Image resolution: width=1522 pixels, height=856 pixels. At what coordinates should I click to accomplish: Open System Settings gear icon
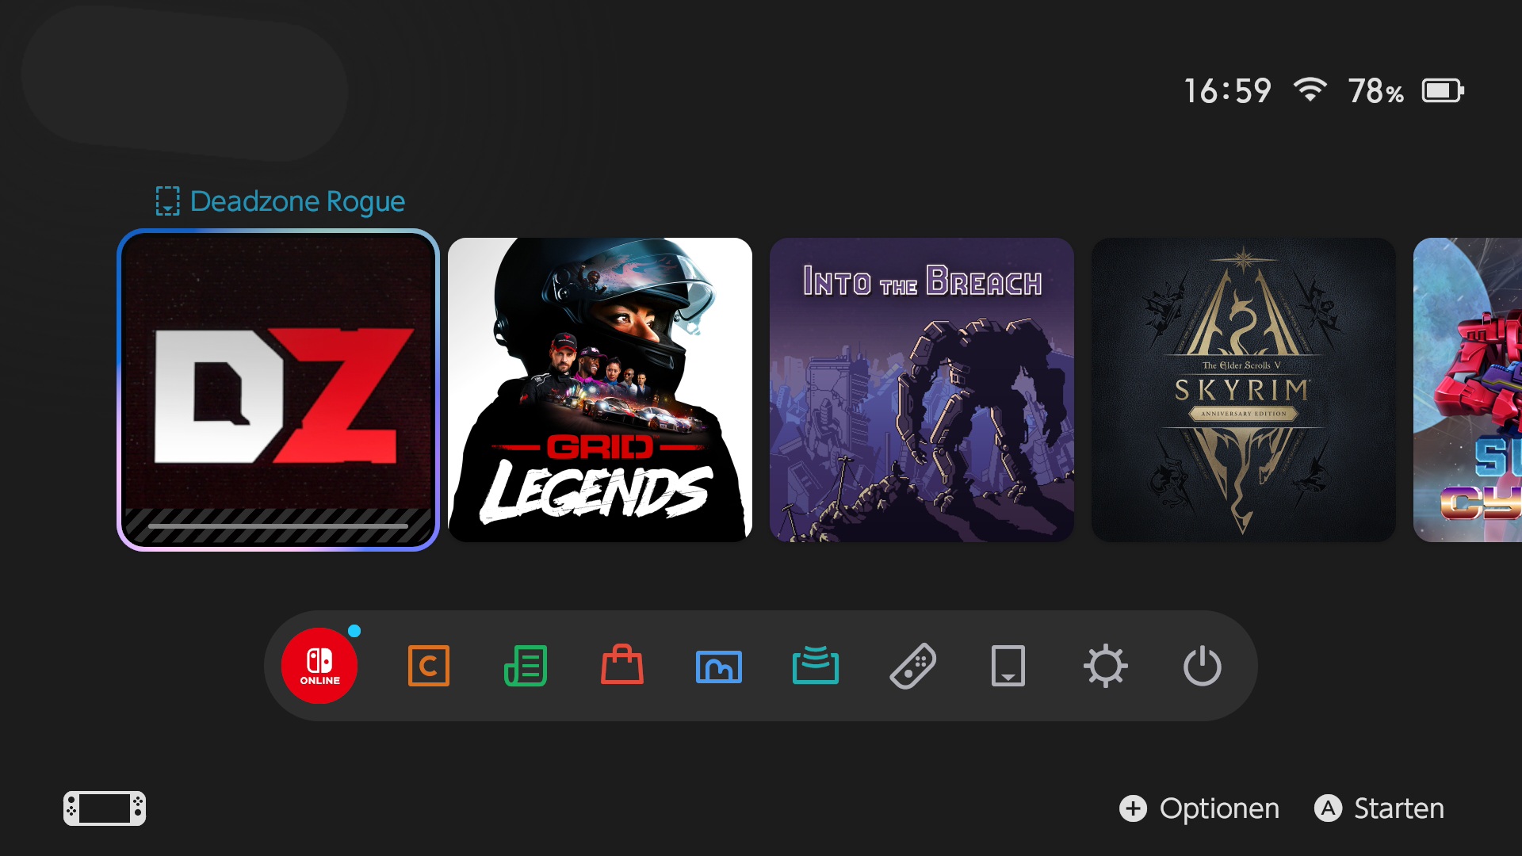tap(1106, 666)
